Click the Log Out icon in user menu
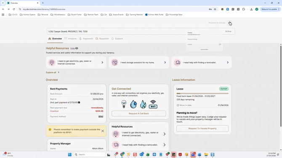 pyautogui.click(x=220, y=45)
